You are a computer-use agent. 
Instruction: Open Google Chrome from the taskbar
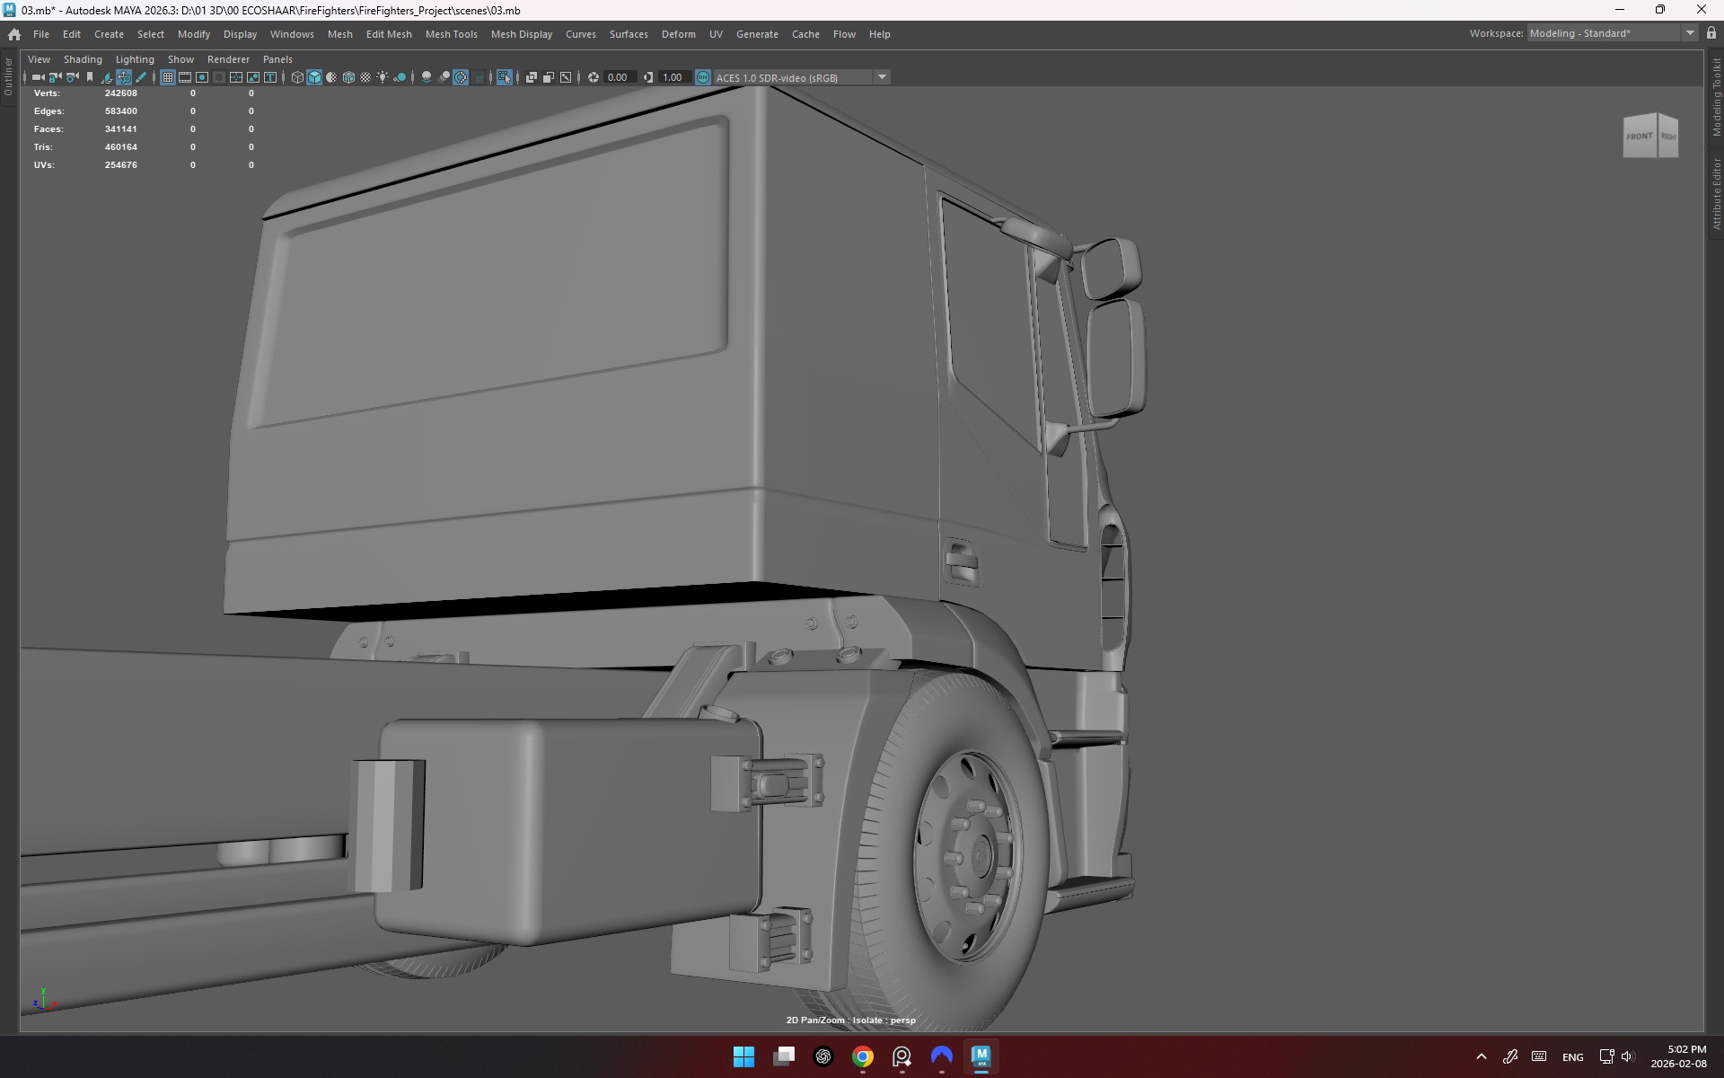pos(863,1056)
